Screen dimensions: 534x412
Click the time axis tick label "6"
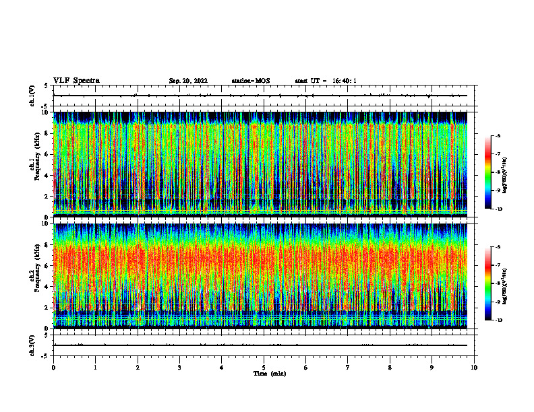(306, 368)
